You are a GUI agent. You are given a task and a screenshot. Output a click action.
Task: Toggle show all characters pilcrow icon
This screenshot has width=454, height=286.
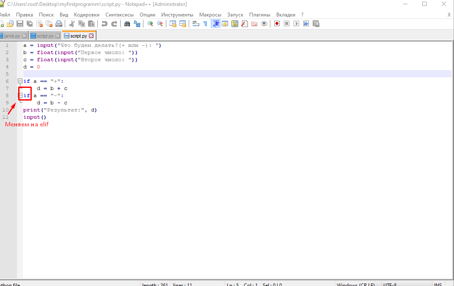click(205, 24)
